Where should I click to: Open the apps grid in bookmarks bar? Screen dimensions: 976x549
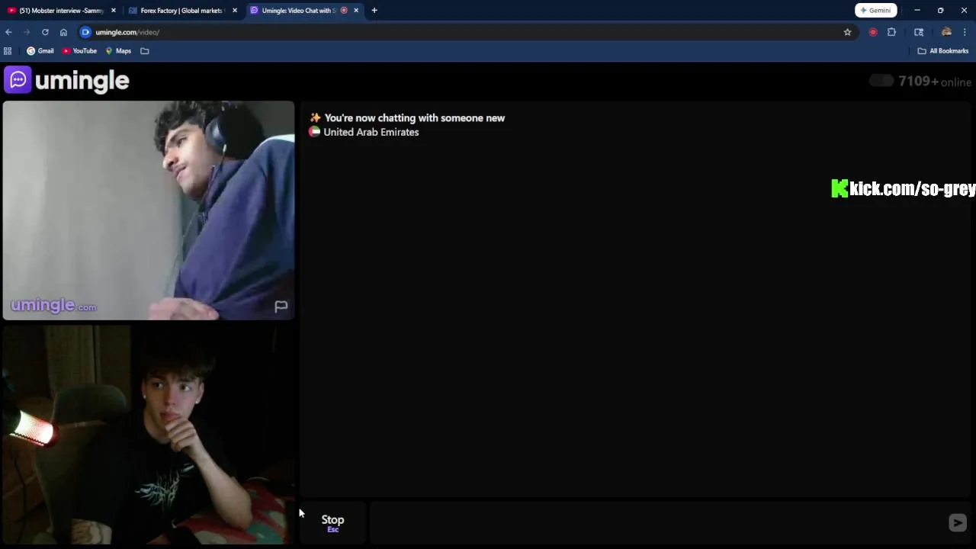click(x=8, y=51)
